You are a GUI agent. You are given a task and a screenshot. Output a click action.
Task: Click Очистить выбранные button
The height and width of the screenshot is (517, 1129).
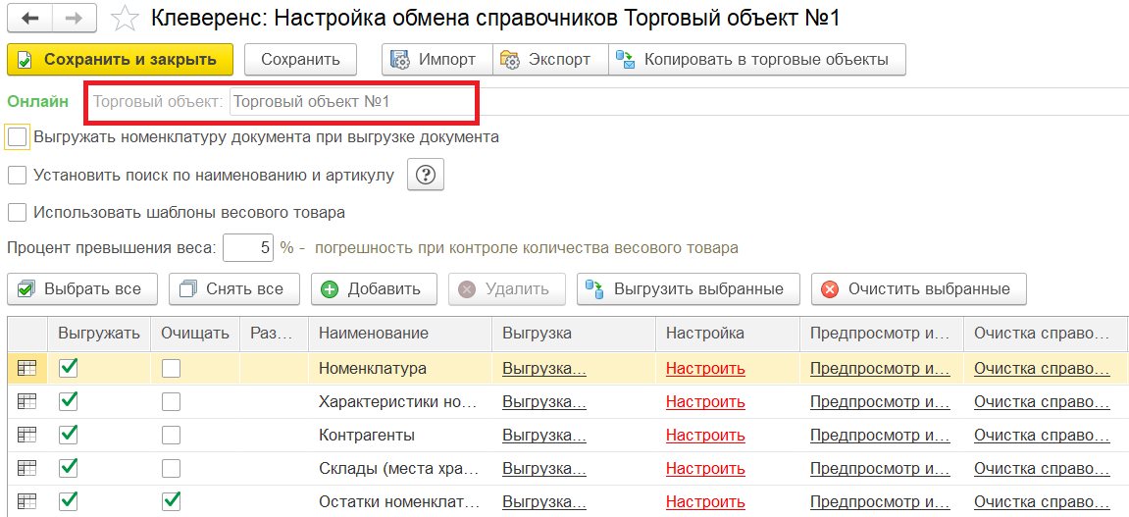point(919,289)
